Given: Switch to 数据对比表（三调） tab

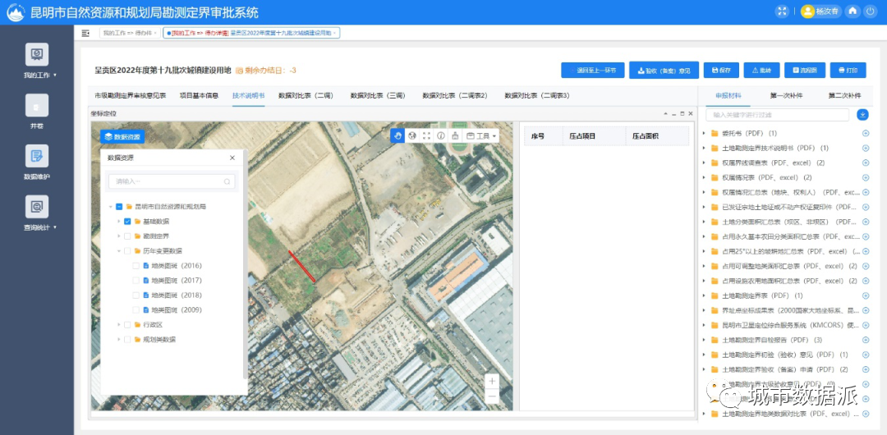Looking at the screenshot, I should [x=377, y=95].
